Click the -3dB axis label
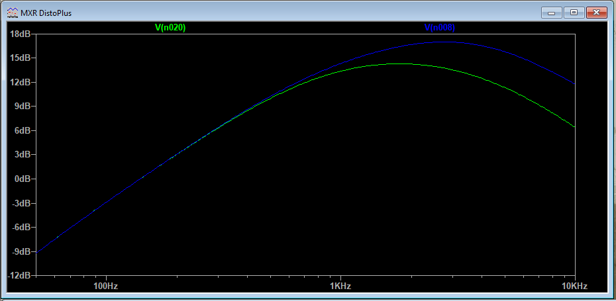Viewport: 616px width, 301px height. tap(21, 203)
